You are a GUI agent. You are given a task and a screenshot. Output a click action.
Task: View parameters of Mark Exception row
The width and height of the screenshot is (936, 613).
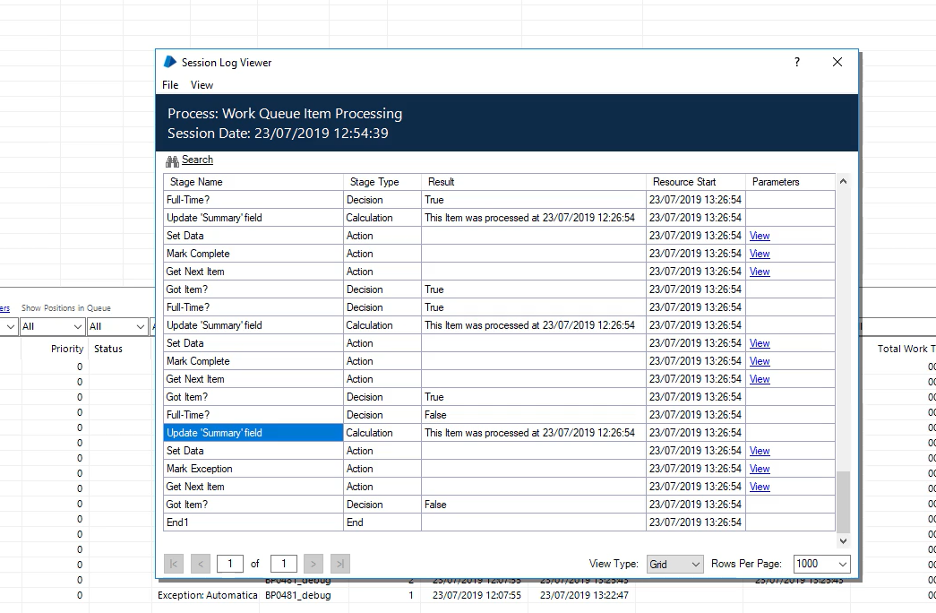pos(760,469)
